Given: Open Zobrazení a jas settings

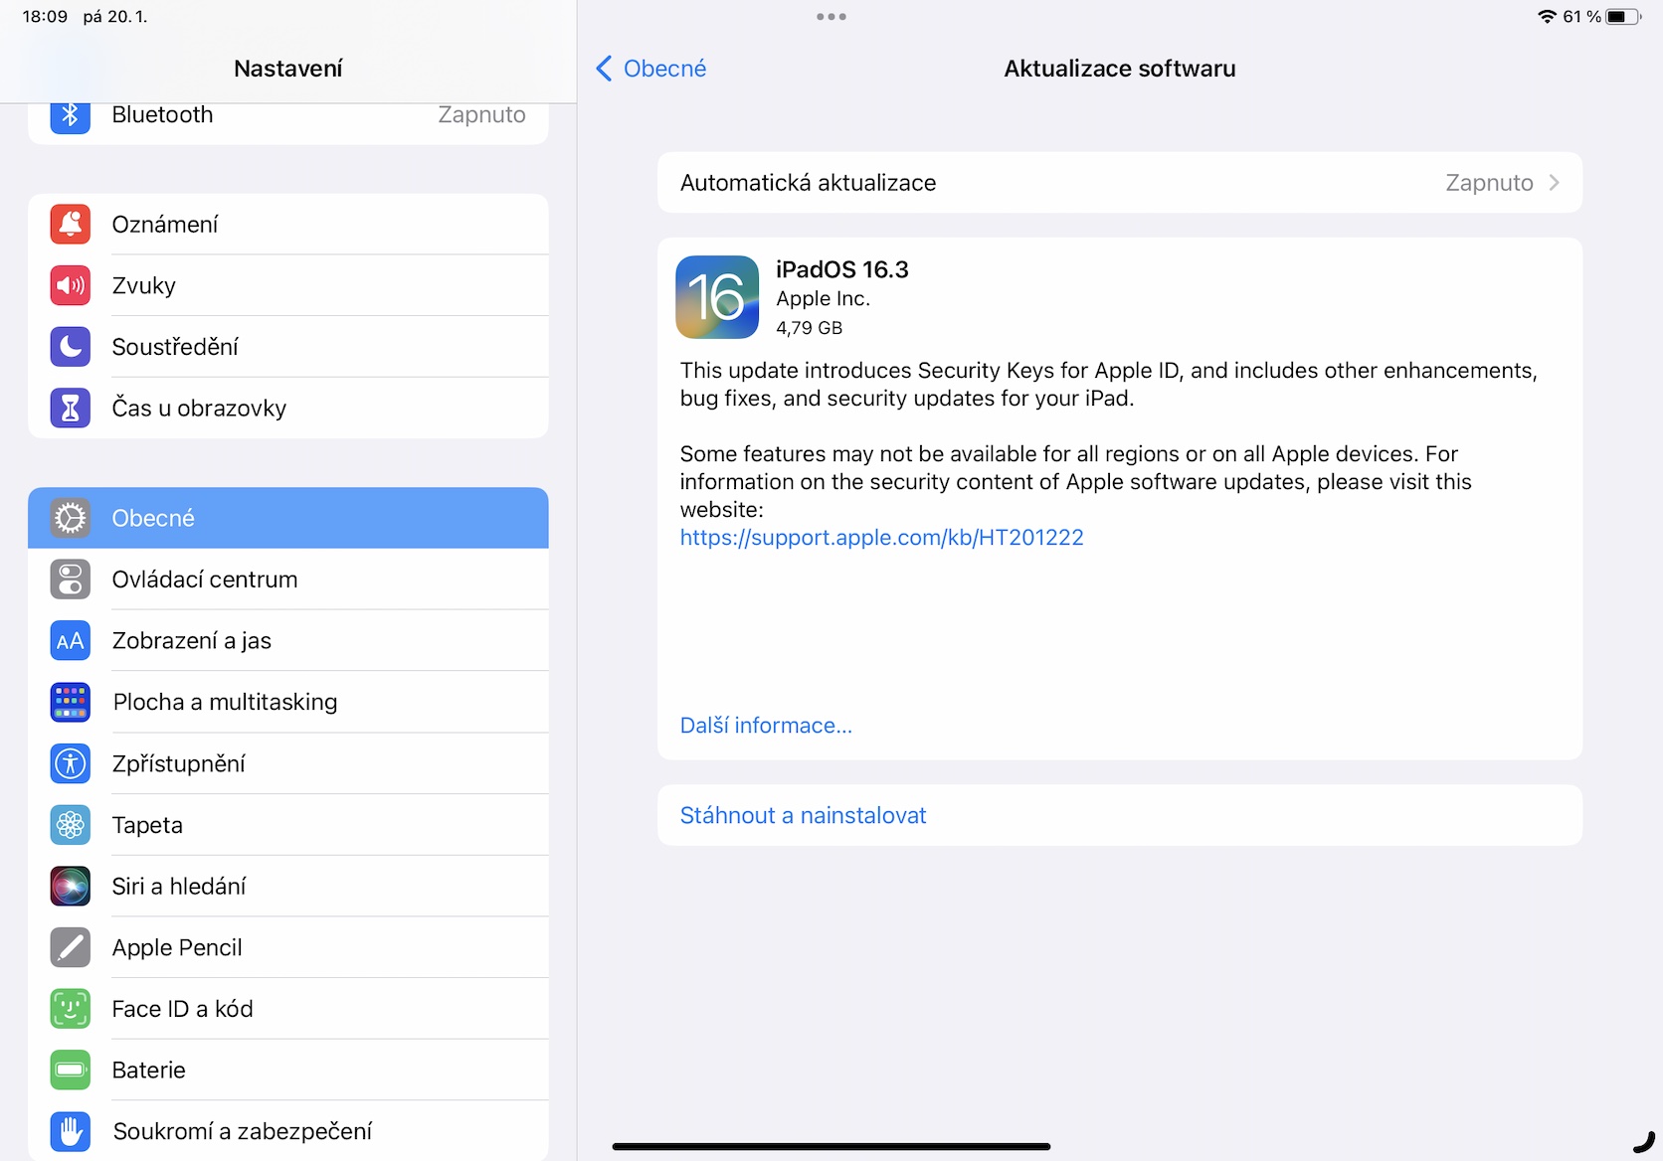Looking at the screenshot, I should [288, 641].
